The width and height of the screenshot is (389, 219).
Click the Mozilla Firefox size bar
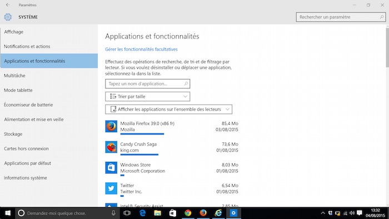142,134
